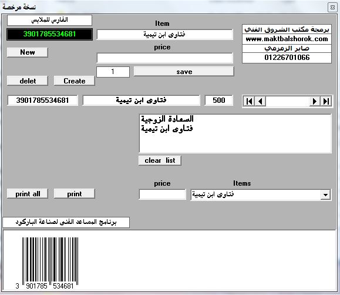Screen dimensions: 340x295
Task: Clear the list with clear list button
Action: [160, 160]
